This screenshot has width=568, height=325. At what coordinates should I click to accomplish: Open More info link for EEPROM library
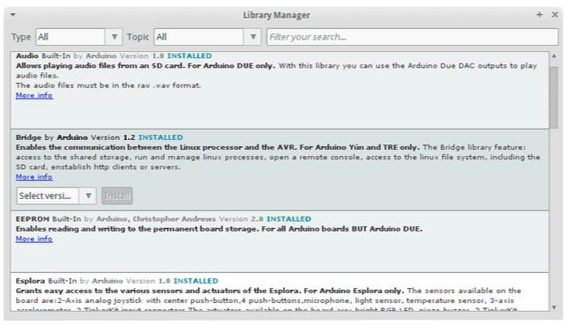coord(34,239)
